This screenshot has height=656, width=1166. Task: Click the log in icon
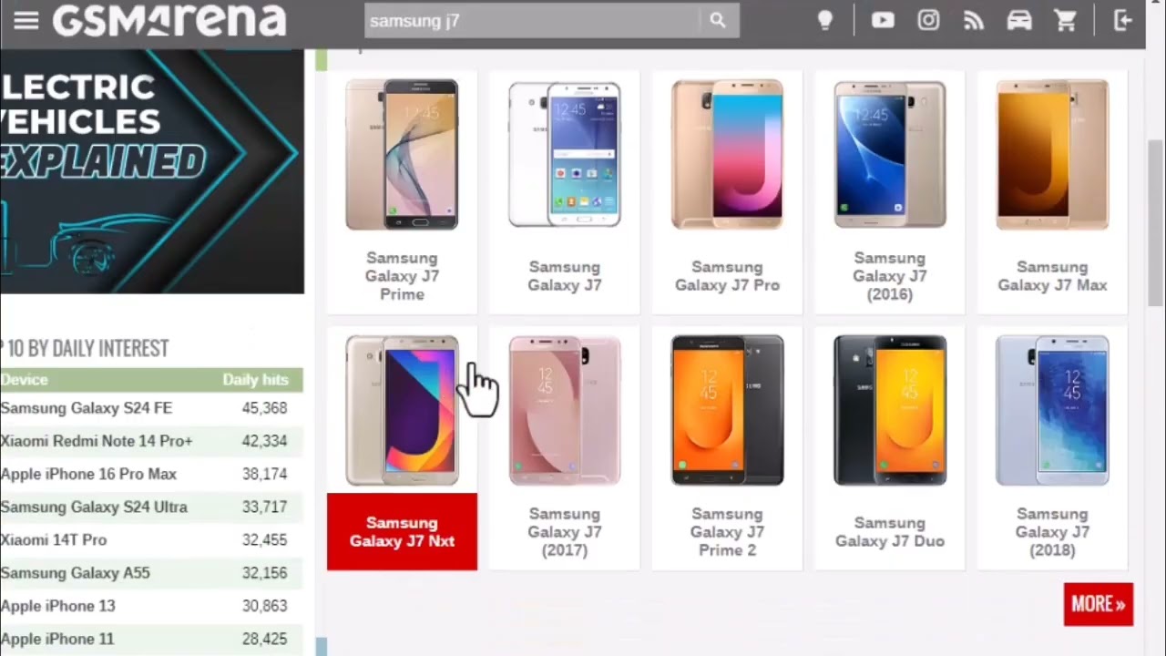pyautogui.click(x=1123, y=20)
